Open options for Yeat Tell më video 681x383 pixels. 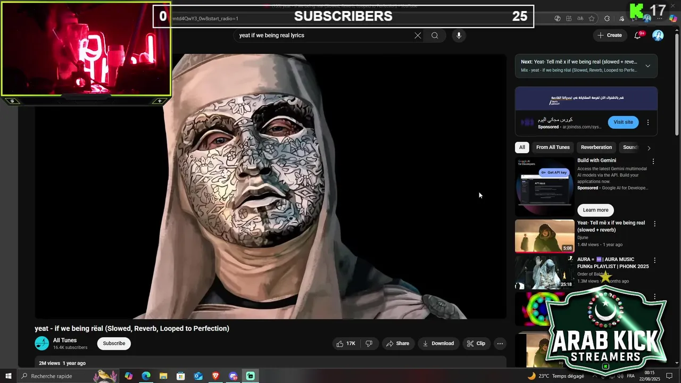(654, 224)
